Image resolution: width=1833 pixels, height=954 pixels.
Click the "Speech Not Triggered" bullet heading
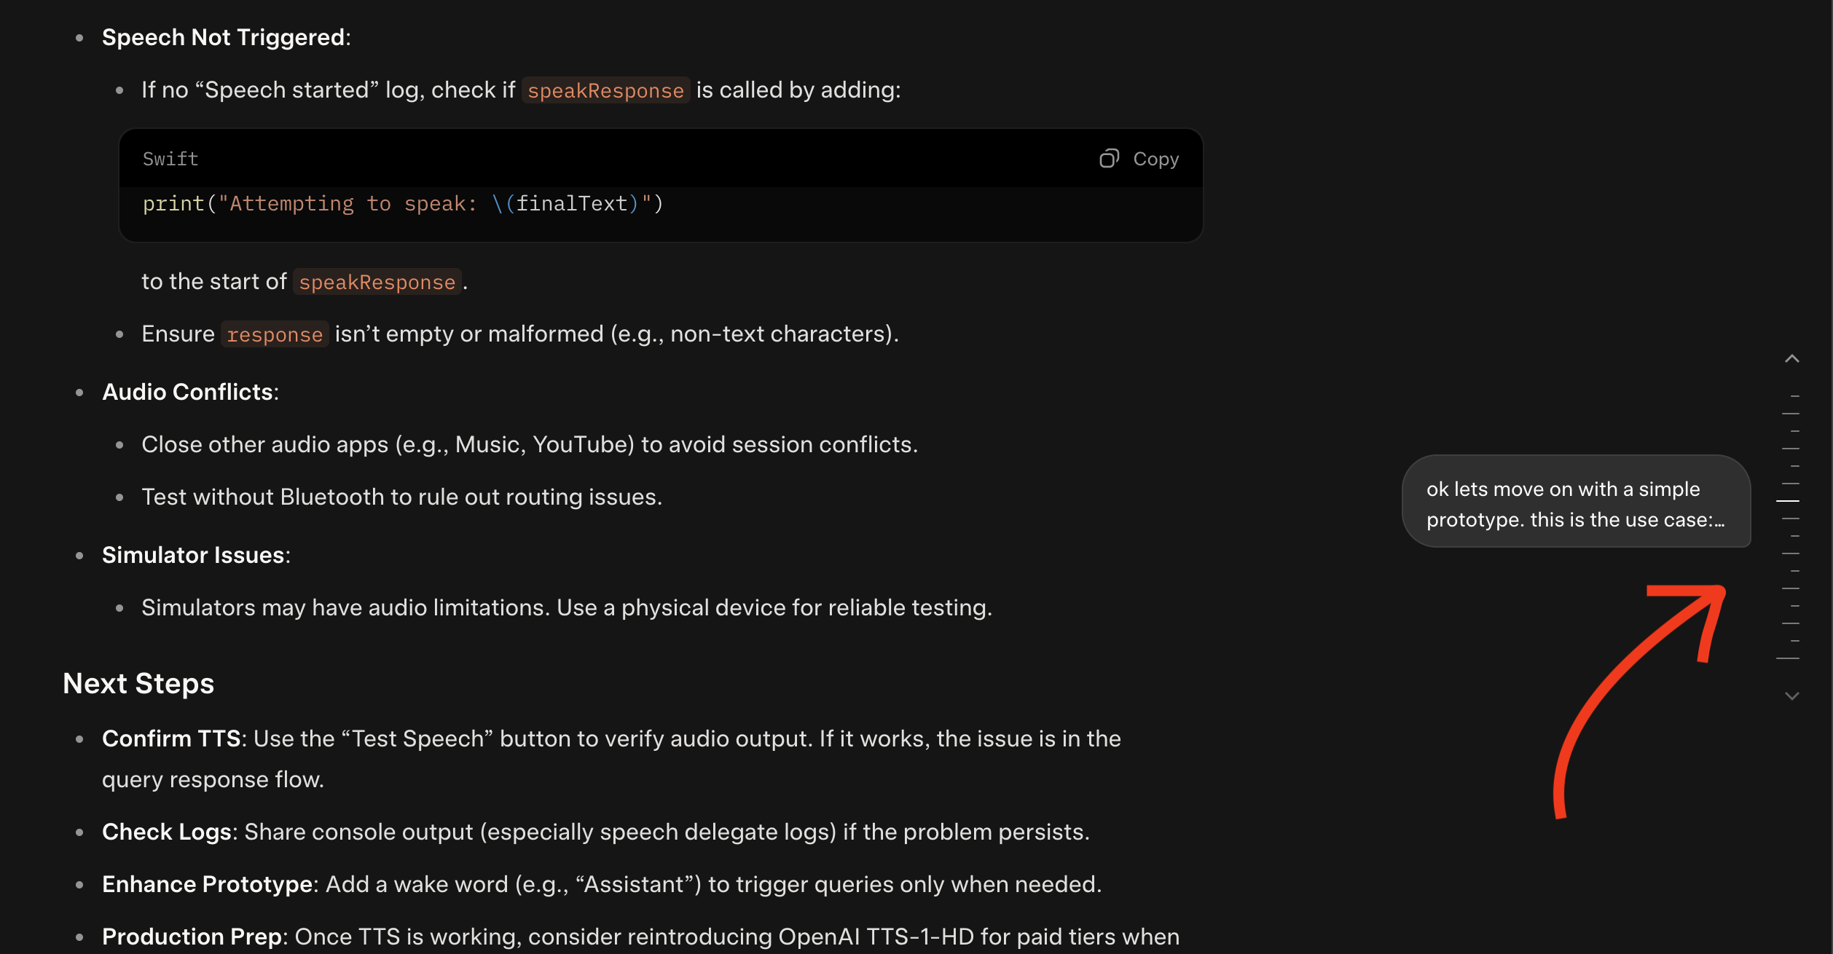[224, 37]
